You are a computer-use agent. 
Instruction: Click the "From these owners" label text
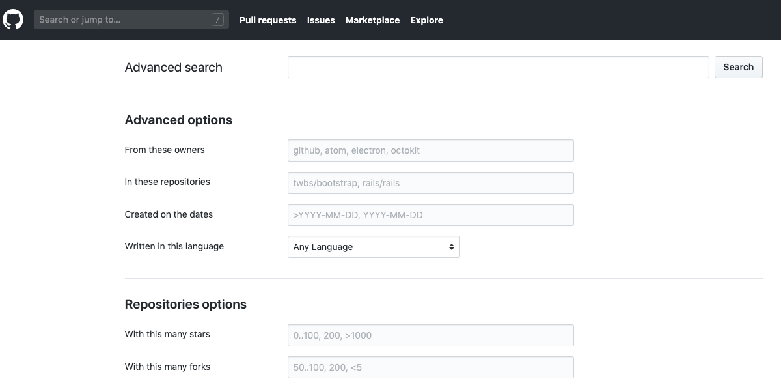[165, 150]
